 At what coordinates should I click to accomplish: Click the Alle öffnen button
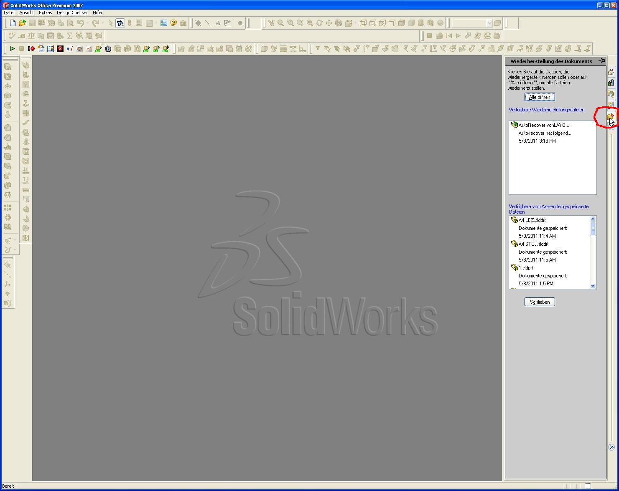point(540,97)
